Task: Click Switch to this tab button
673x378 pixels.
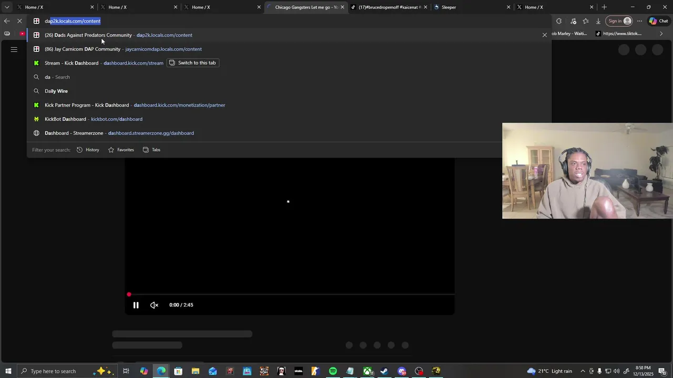Action: (x=192, y=63)
